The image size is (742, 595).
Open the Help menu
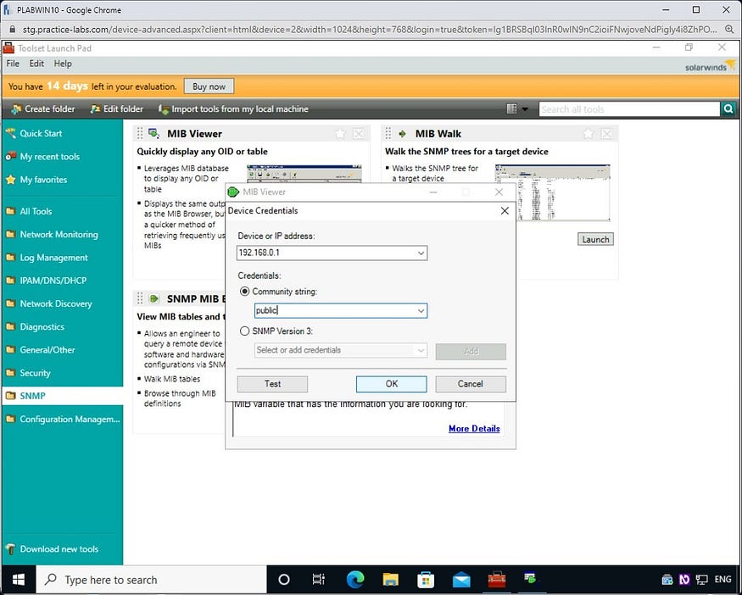tap(63, 64)
